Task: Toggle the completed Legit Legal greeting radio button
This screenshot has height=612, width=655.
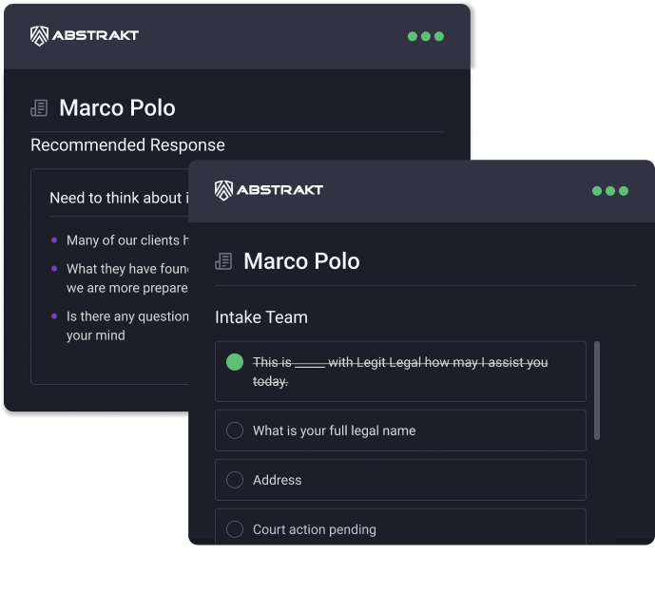Action: click(235, 362)
